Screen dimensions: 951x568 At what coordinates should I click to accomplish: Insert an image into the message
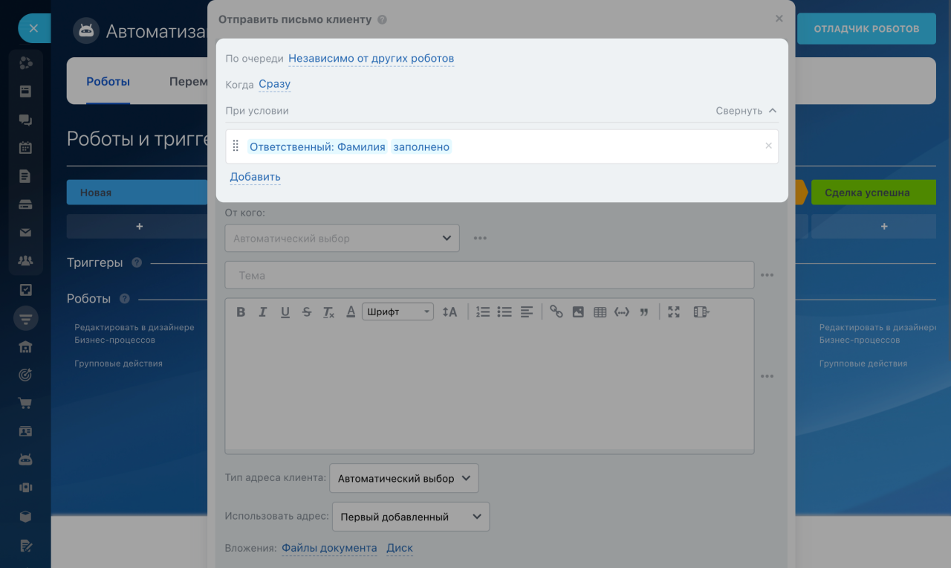578,312
